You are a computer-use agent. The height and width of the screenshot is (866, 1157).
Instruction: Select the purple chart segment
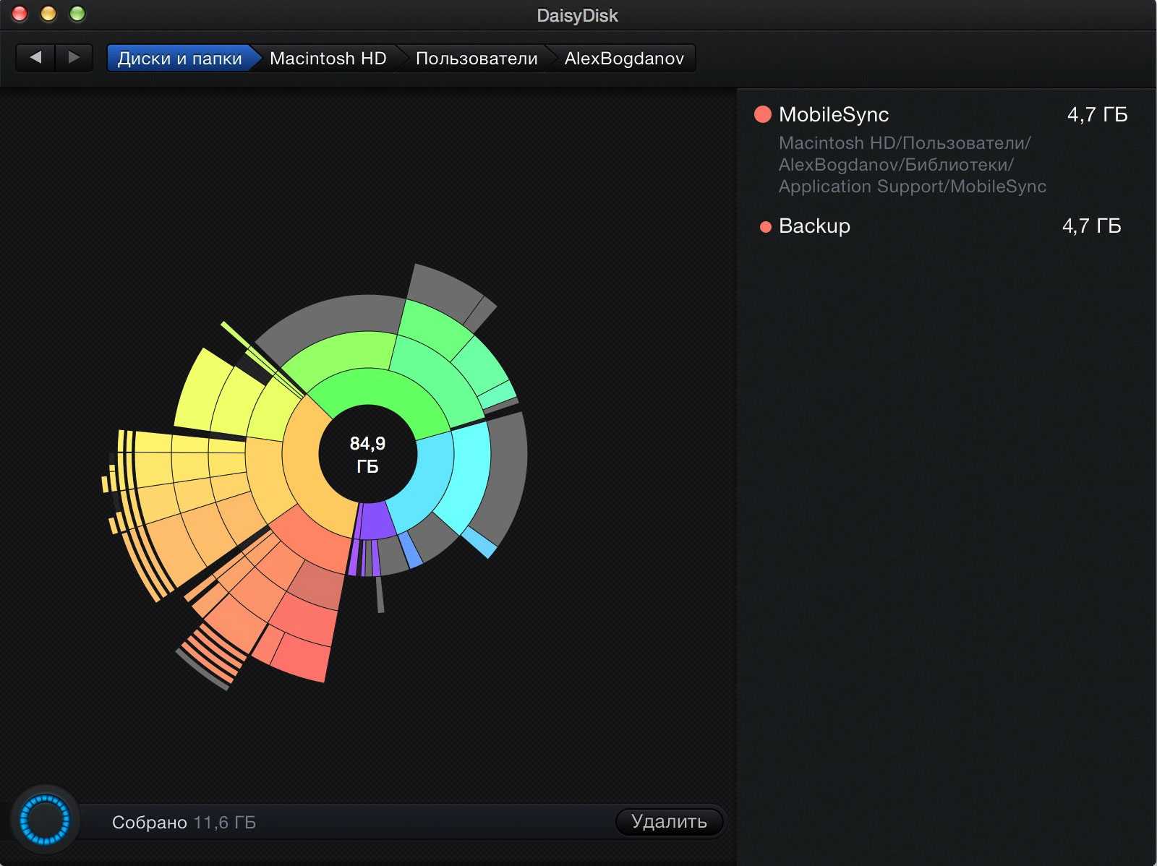point(372,520)
